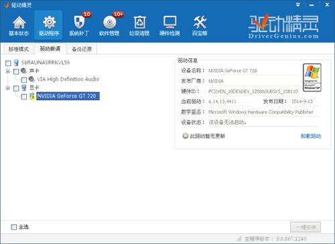335x244 pixels.
Task: Tick the NVIDIA GeForce GT 720 checkbox
Action: click(x=24, y=96)
